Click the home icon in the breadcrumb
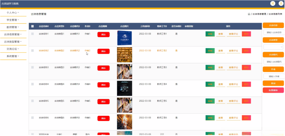 249,14
